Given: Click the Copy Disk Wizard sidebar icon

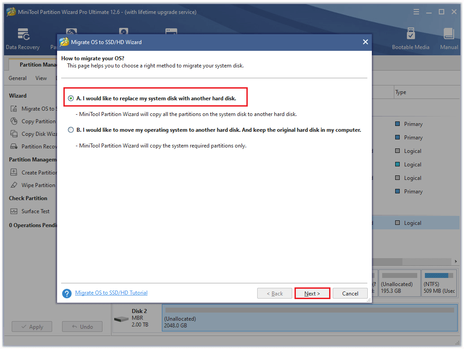Looking at the screenshot, I should 14,134.
